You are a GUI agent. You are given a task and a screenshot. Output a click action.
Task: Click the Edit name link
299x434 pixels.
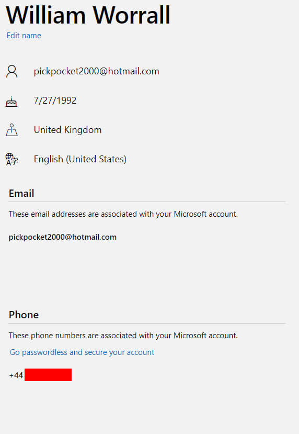pyautogui.click(x=24, y=36)
